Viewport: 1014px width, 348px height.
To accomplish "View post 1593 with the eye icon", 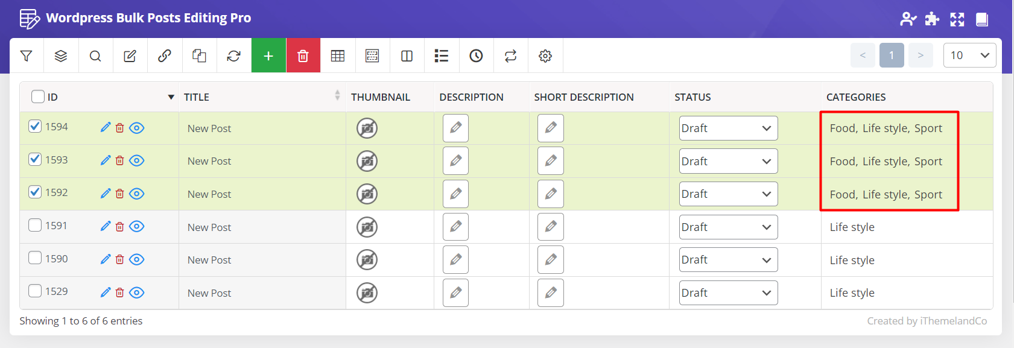I will (x=137, y=160).
